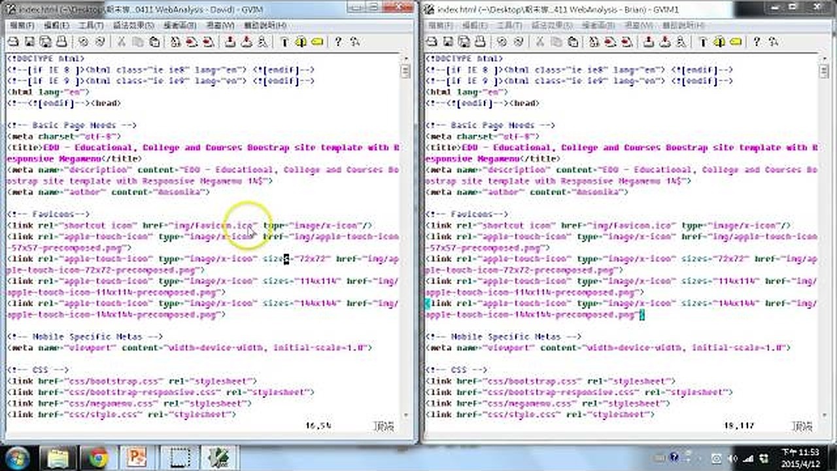
Task: Click Make icon in left David window toolbar
Action: [x=284, y=41]
